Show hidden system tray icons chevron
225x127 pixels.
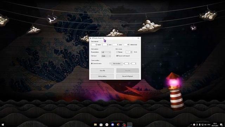coord(191,125)
